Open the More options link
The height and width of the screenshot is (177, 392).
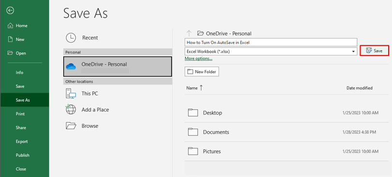point(199,58)
